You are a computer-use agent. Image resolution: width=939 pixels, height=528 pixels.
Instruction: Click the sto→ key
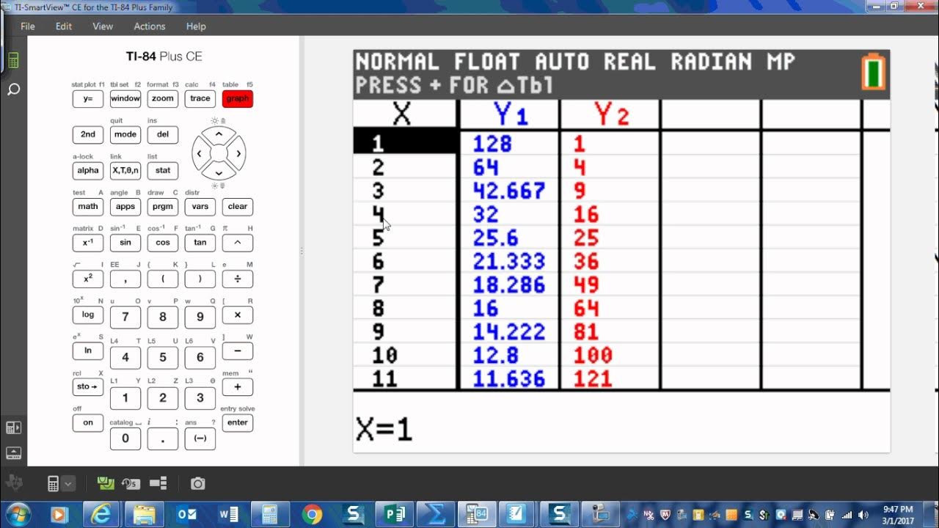[x=88, y=386]
